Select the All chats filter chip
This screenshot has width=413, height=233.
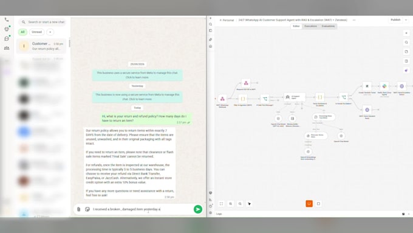click(x=22, y=32)
